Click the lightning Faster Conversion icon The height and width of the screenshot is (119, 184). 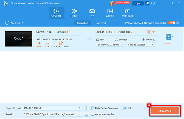pyautogui.click(x=92, y=108)
